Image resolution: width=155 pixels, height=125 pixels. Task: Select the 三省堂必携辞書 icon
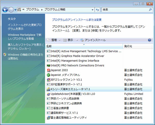coord(49,108)
